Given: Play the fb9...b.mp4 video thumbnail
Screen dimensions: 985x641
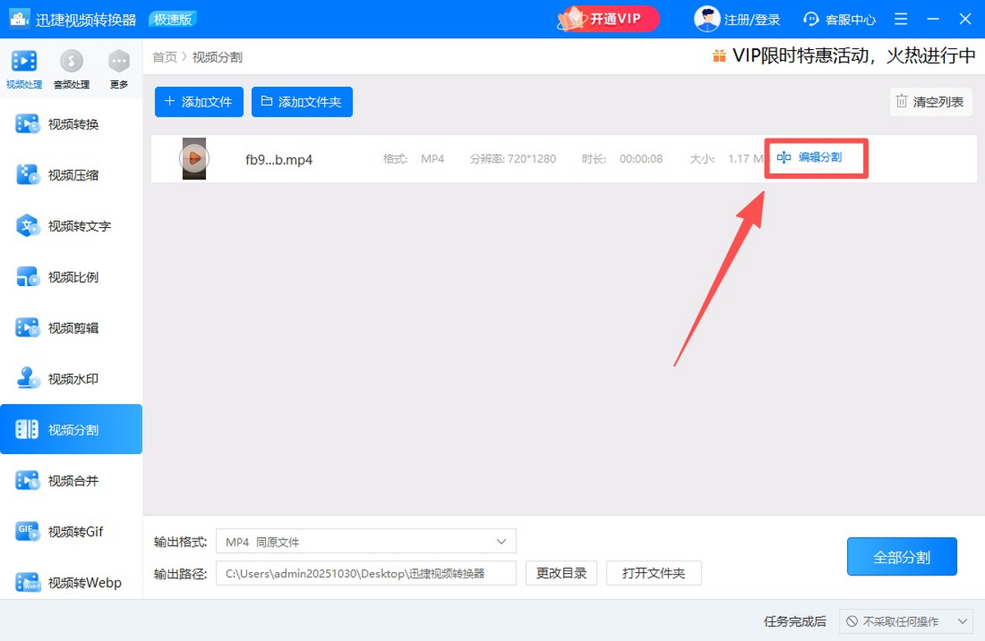Looking at the screenshot, I should (194, 158).
